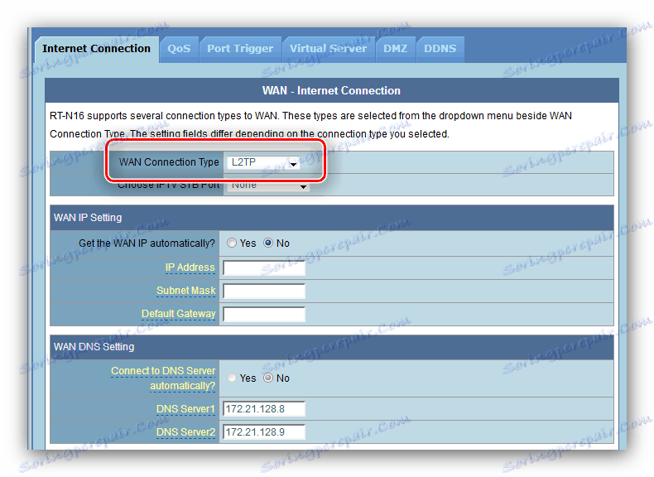The width and height of the screenshot is (654, 477).
Task: Select Yes for Get the WAN IP automatically
Action: pos(232,243)
